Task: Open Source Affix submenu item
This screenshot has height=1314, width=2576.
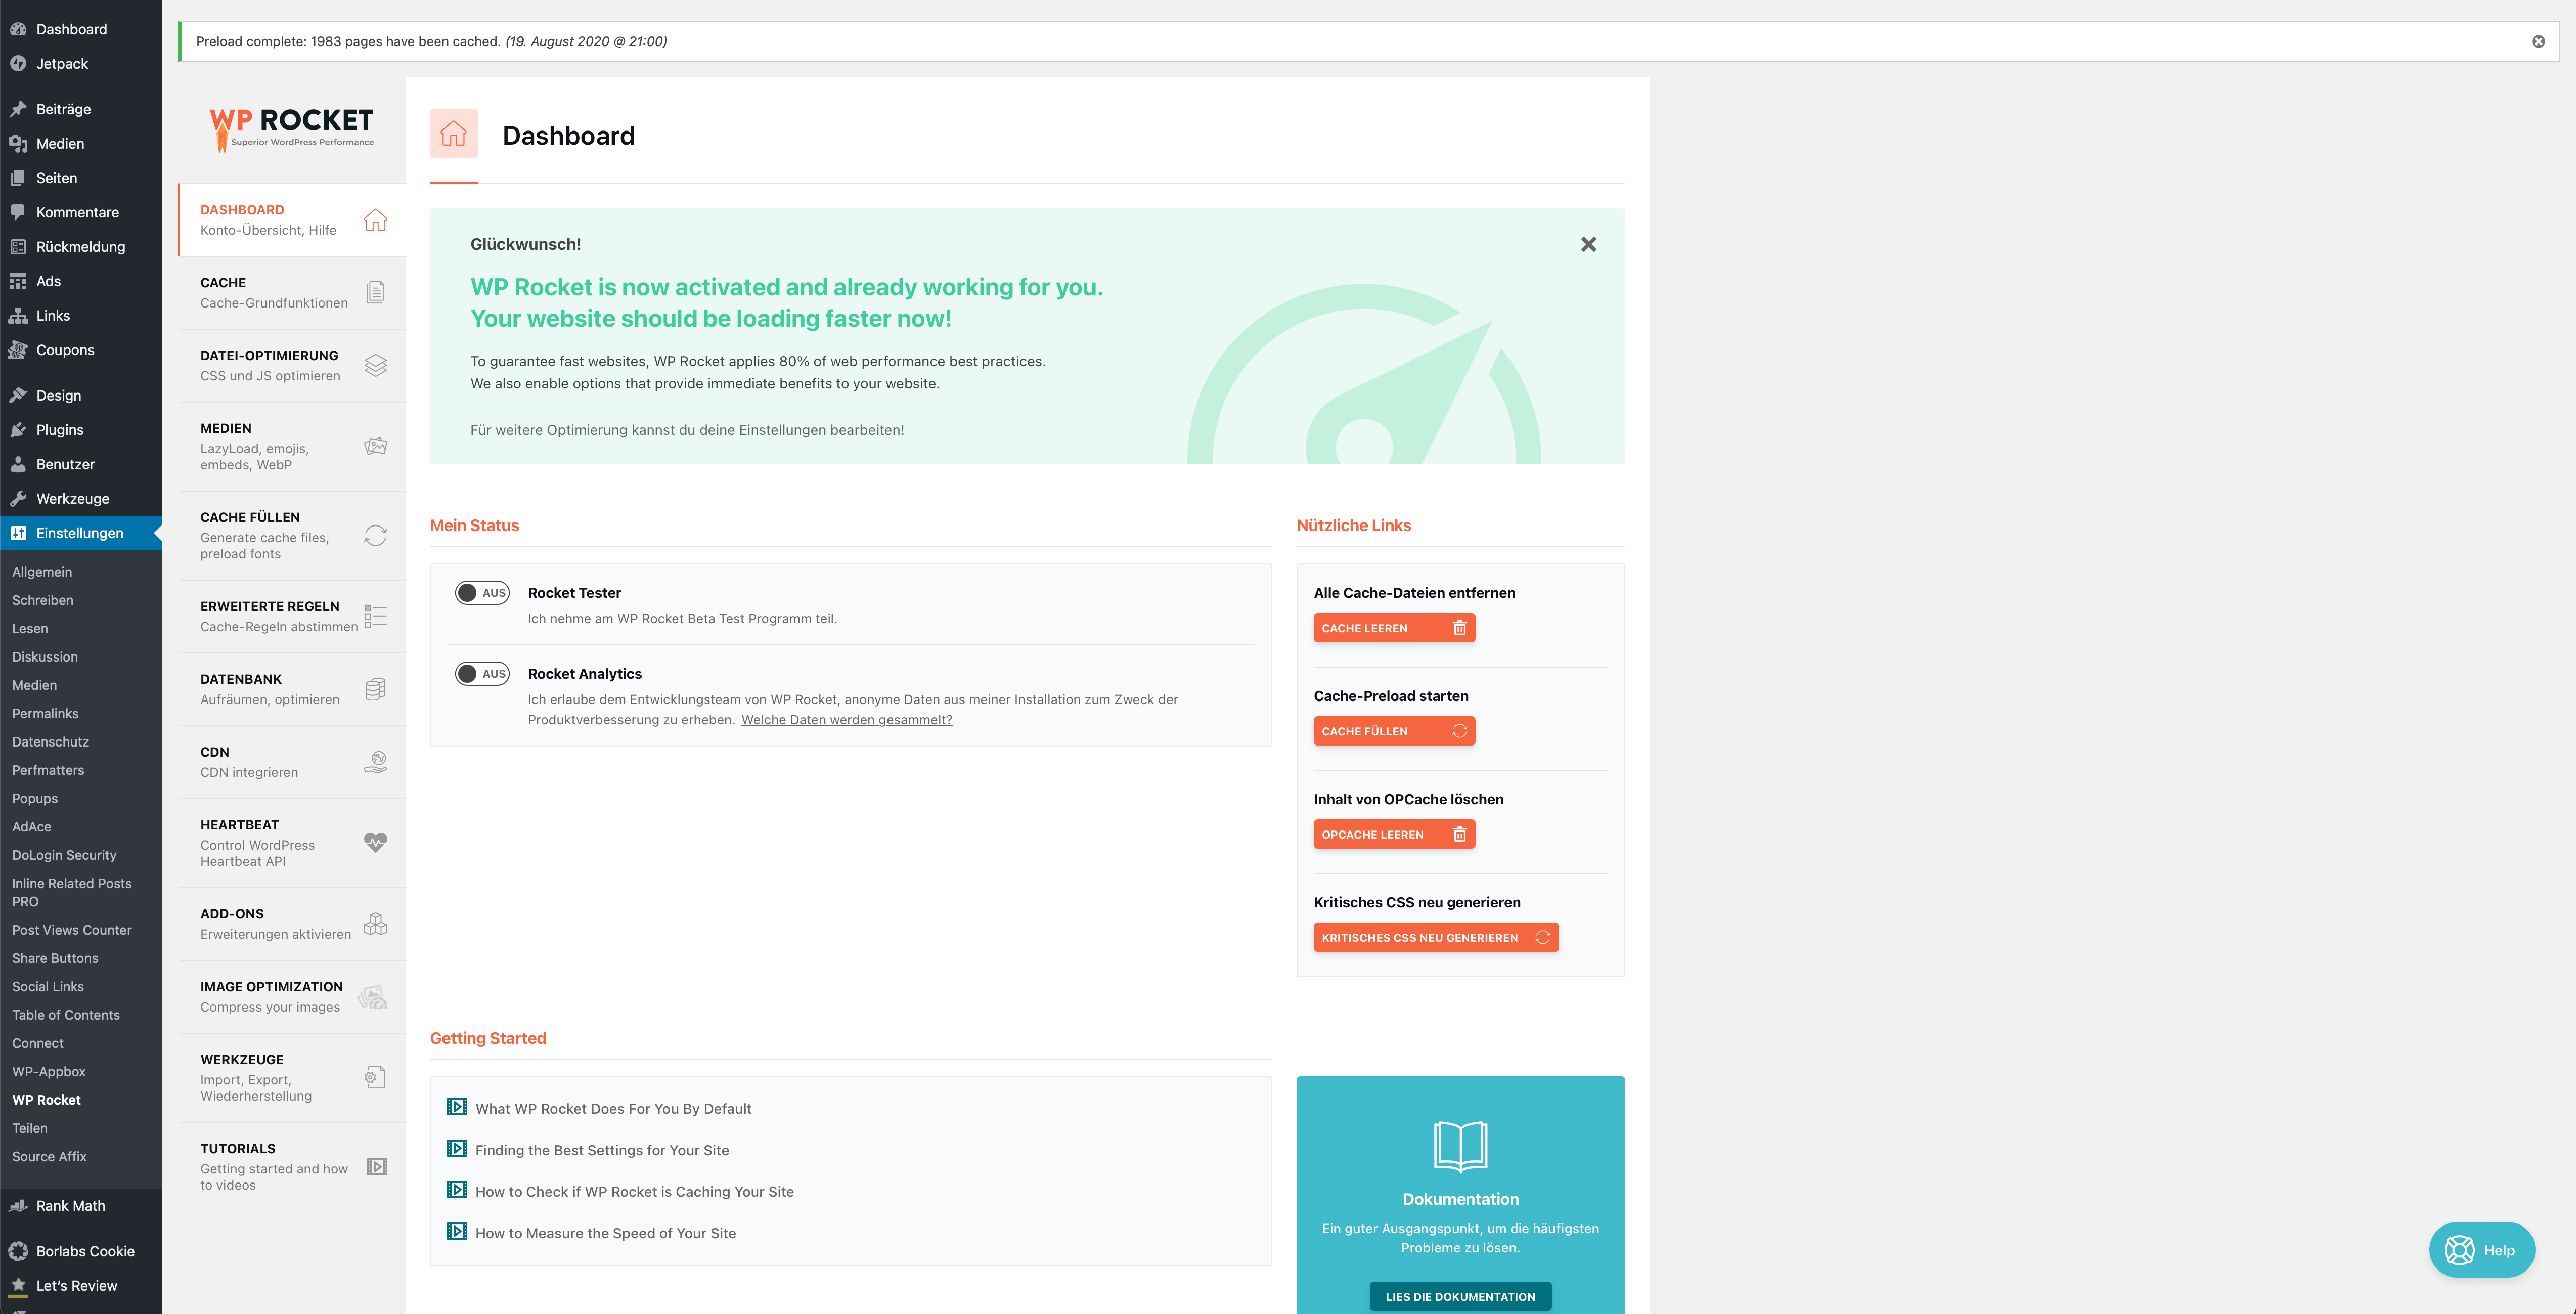Action: pyautogui.click(x=49, y=1156)
